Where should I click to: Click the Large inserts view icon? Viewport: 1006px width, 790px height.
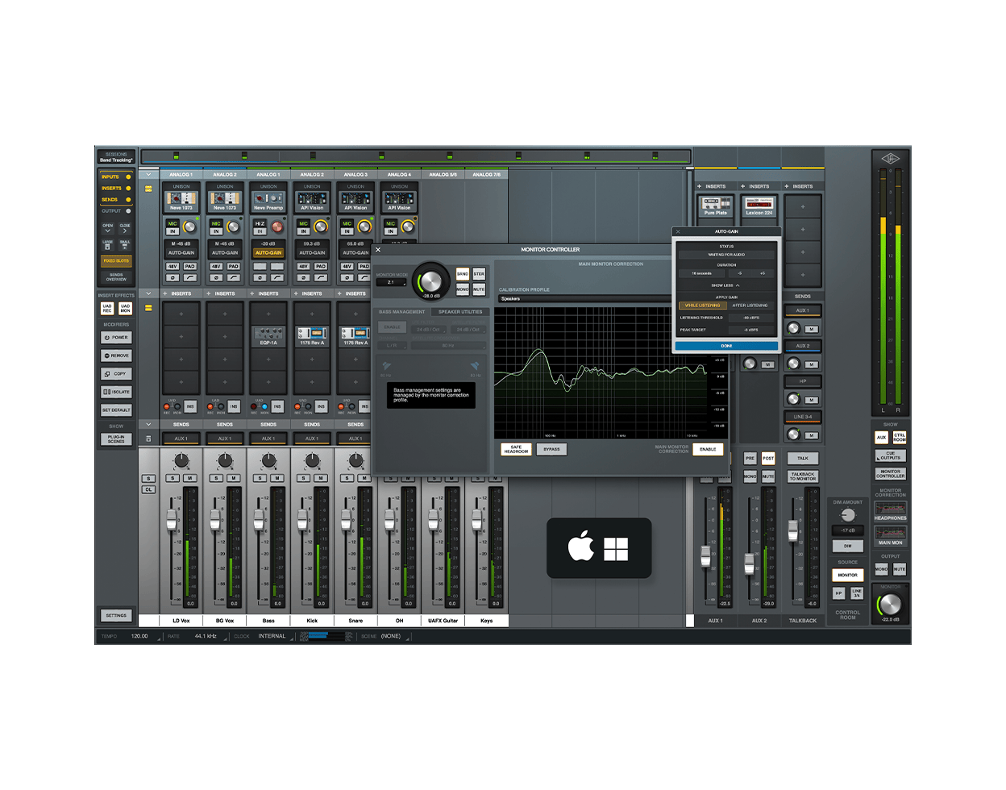click(x=107, y=243)
